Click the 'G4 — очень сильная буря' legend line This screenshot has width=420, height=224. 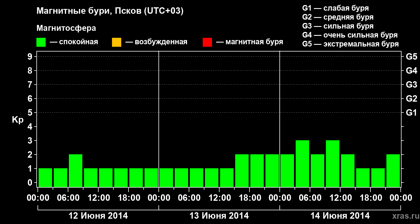pyautogui.click(x=350, y=35)
